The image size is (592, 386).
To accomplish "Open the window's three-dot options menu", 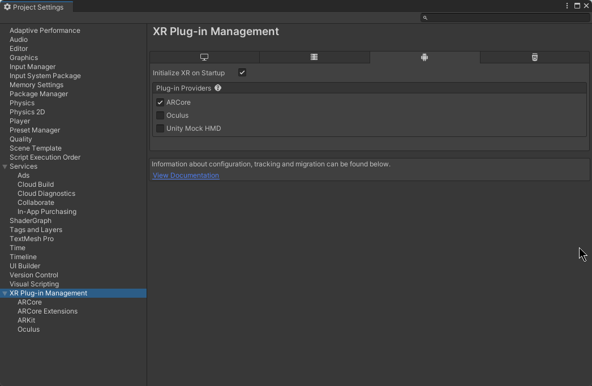I will 567,6.
